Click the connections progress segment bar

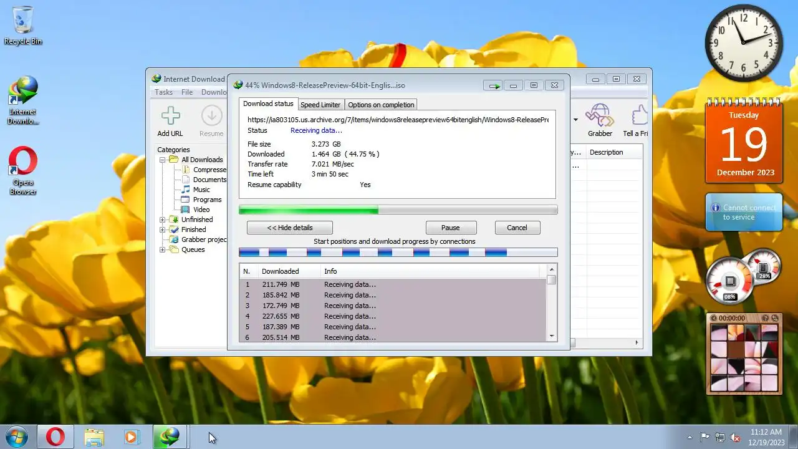pos(398,253)
